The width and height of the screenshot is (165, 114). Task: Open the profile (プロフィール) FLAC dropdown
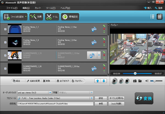click(55, 98)
